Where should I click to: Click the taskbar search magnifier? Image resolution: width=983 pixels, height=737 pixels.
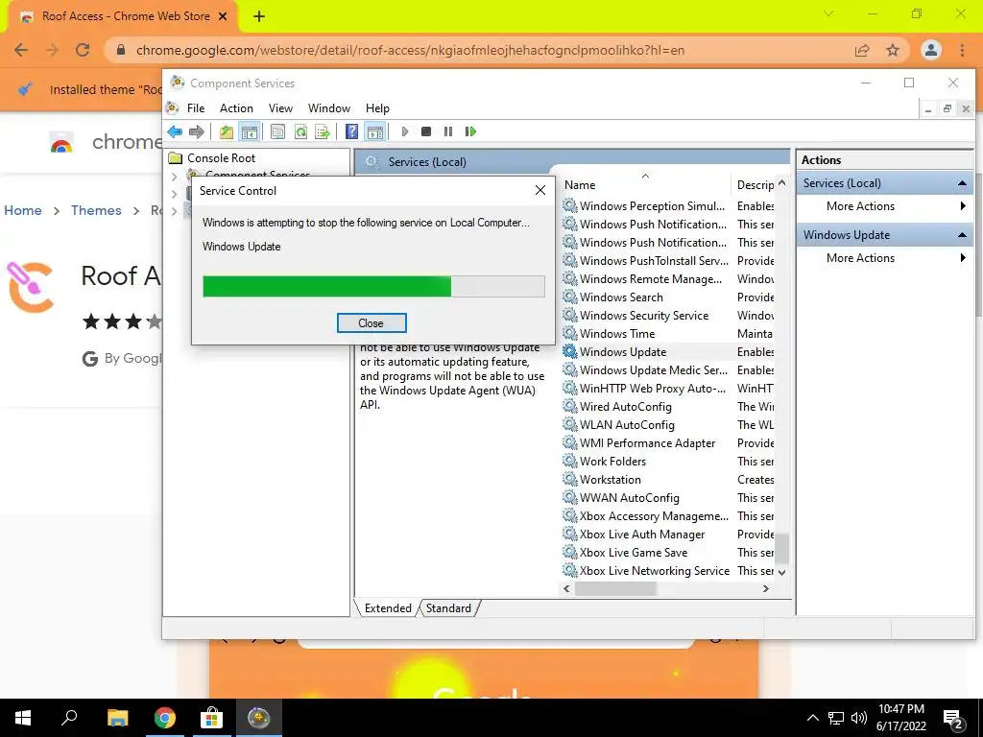click(69, 718)
